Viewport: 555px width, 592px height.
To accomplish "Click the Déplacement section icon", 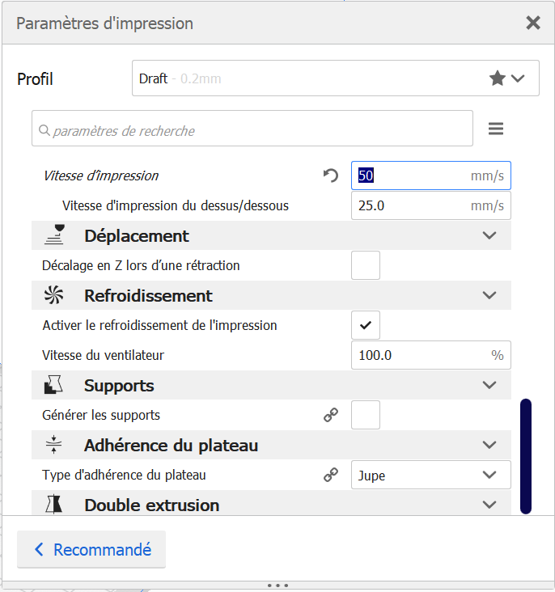I will click(x=54, y=235).
